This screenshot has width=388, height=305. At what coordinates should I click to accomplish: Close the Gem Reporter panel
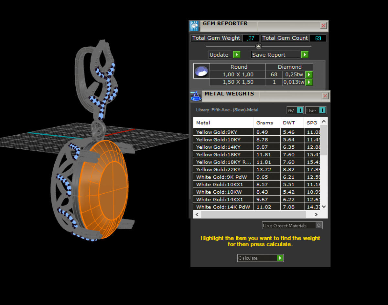coord(323,26)
